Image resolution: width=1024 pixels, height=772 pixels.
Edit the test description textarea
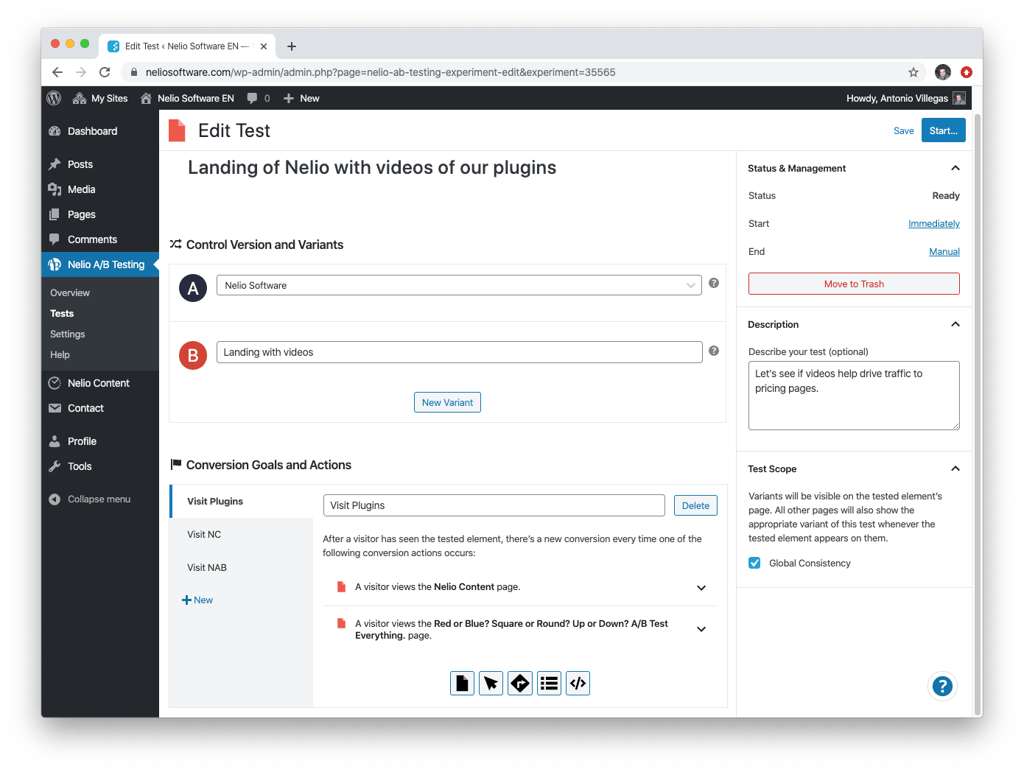pos(854,396)
